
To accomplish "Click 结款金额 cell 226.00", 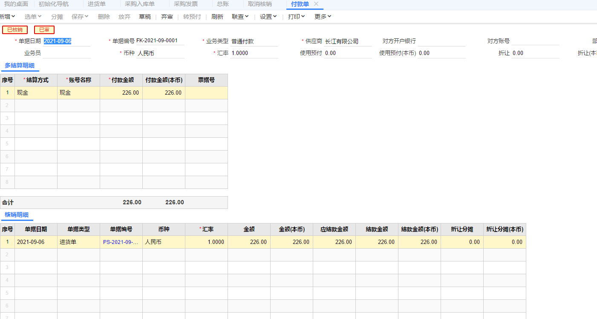I will 377,242.
